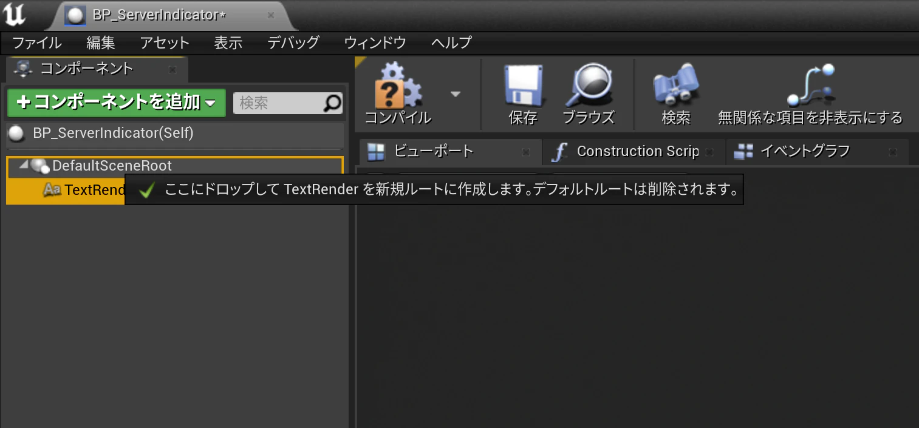919x428 pixels.
Task: Click the Viewport (ビューポート) tab grid icon
Action: [377, 152]
